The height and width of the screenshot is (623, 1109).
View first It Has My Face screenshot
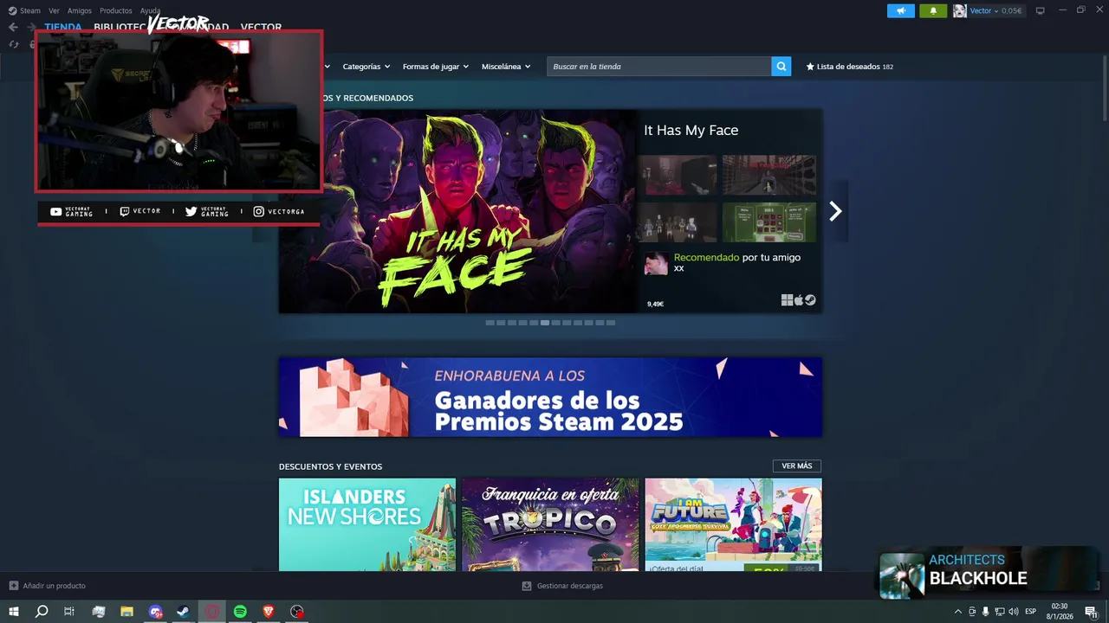point(678,176)
